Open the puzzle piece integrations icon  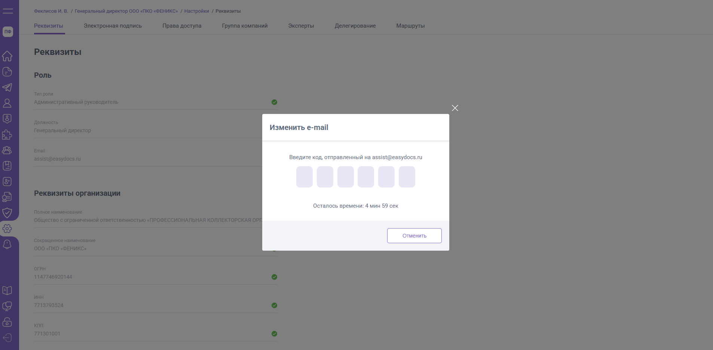click(7, 134)
